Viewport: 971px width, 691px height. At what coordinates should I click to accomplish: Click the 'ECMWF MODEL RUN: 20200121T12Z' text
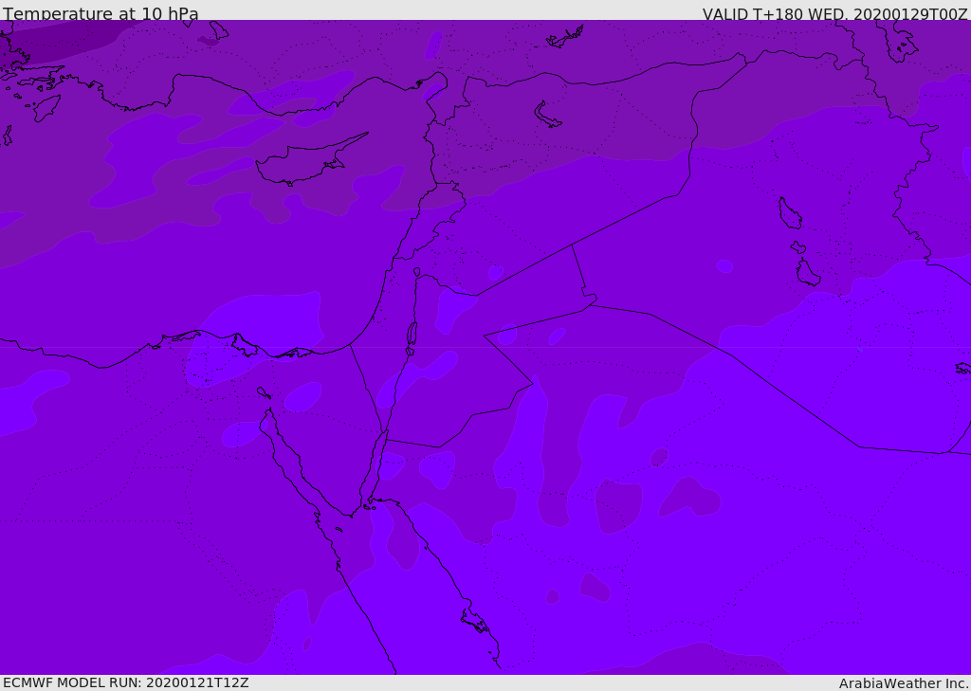click(126, 682)
